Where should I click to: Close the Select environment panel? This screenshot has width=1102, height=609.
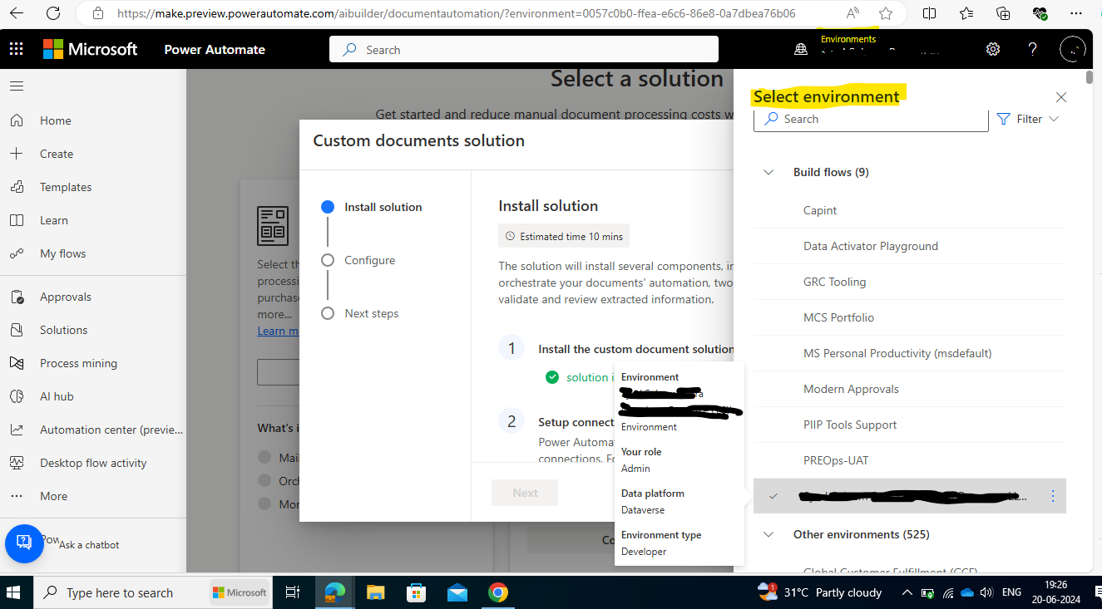(x=1061, y=97)
